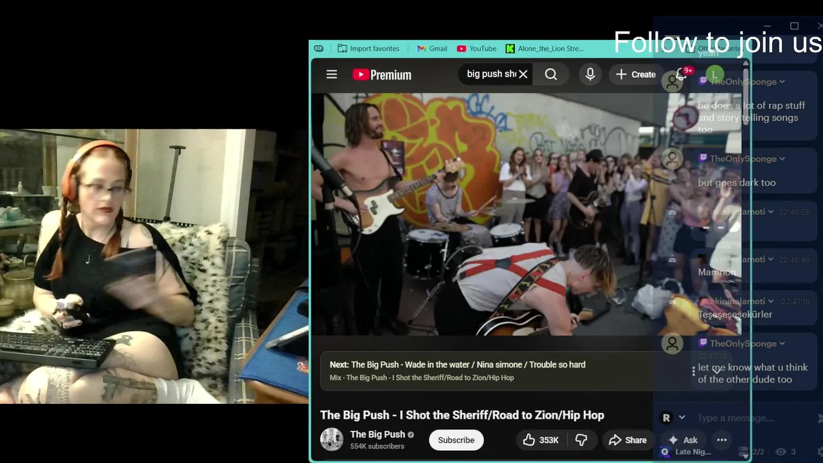Click avatar beside 'let me know what u think'

click(x=673, y=343)
